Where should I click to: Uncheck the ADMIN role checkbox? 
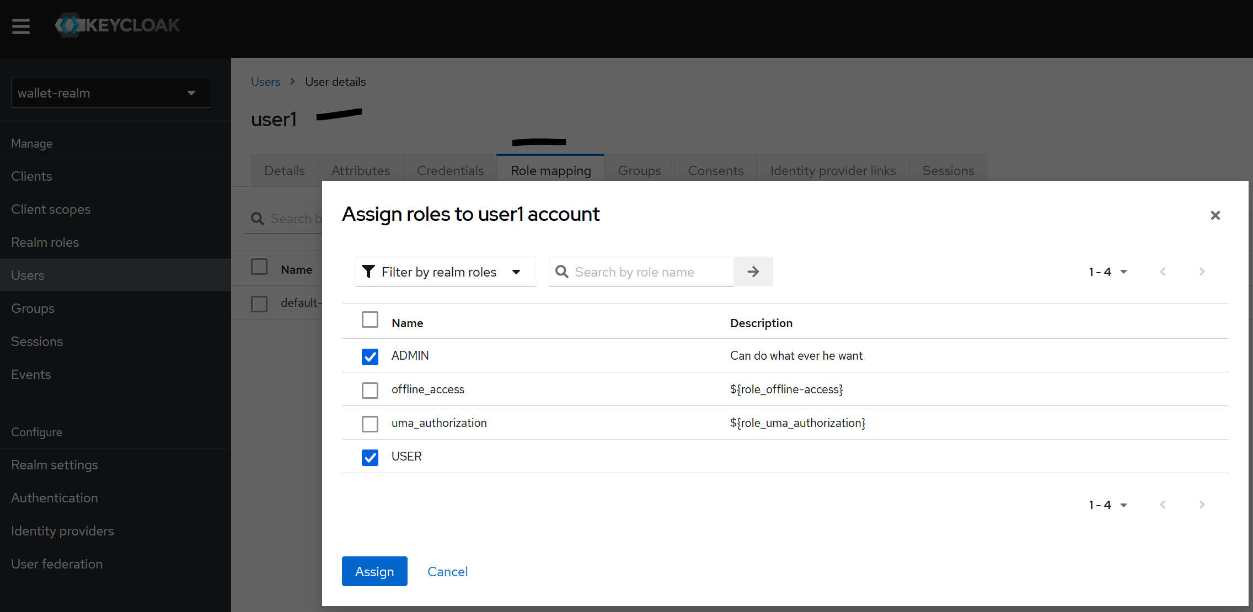point(370,356)
